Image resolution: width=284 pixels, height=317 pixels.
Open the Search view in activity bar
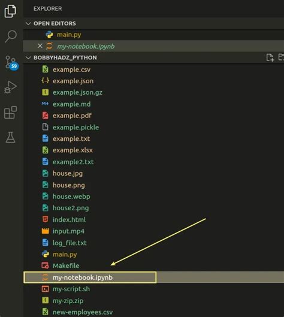point(10,36)
